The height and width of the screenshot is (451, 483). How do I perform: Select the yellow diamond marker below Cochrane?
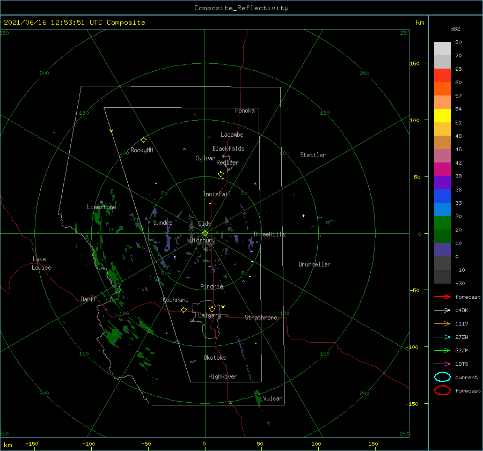(184, 309)
